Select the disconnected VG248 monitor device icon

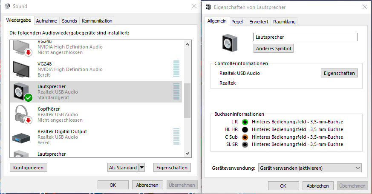(22, 48)
